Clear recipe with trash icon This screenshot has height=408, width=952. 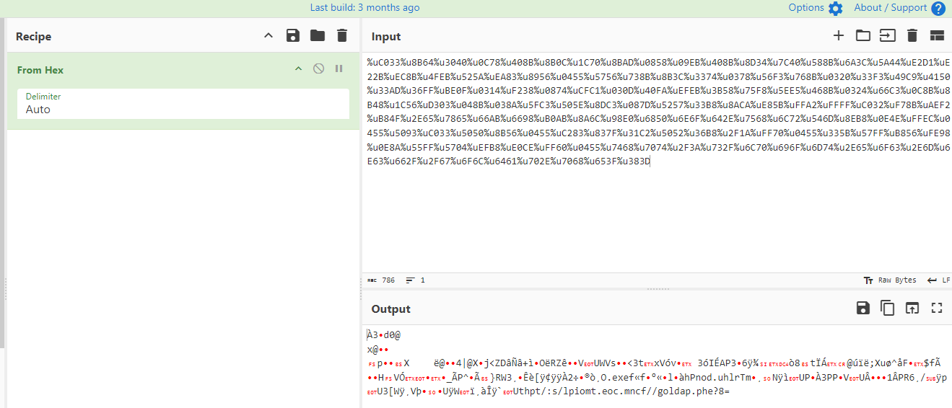(x=342, y=36)
